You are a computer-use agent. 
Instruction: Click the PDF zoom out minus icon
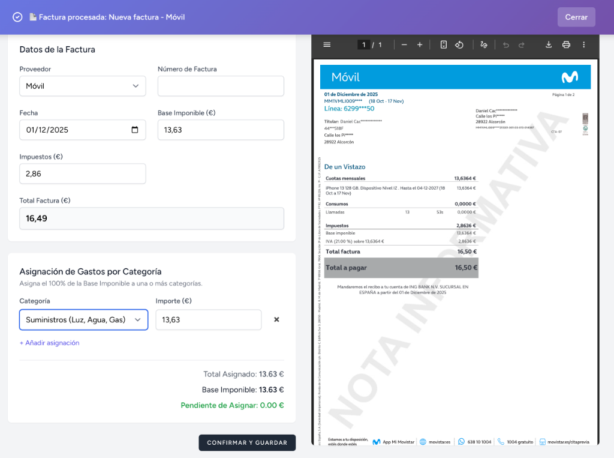(404, 44)
